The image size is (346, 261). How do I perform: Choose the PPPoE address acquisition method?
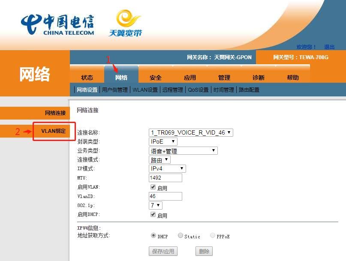[212, 235]
